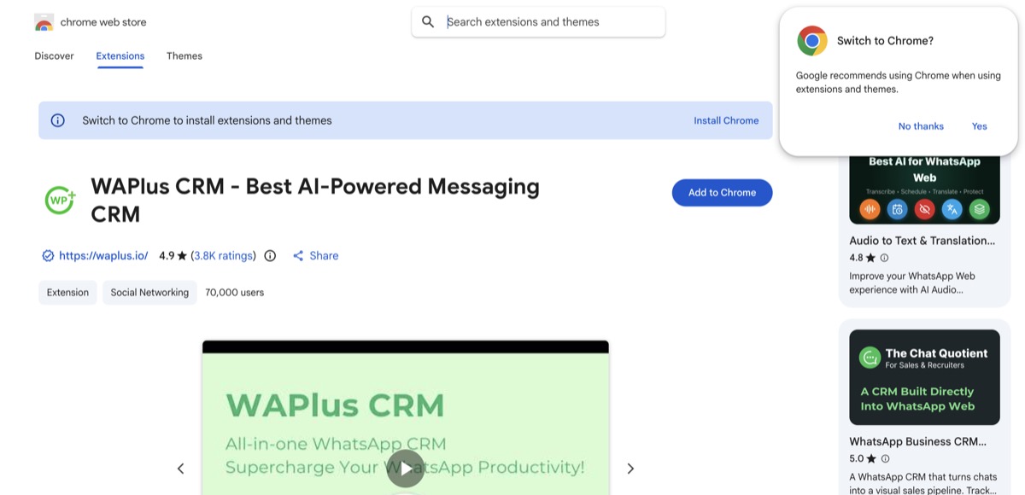Click the WAPlus CRM extension logo

pyautogui.click(x=61, y=200)
